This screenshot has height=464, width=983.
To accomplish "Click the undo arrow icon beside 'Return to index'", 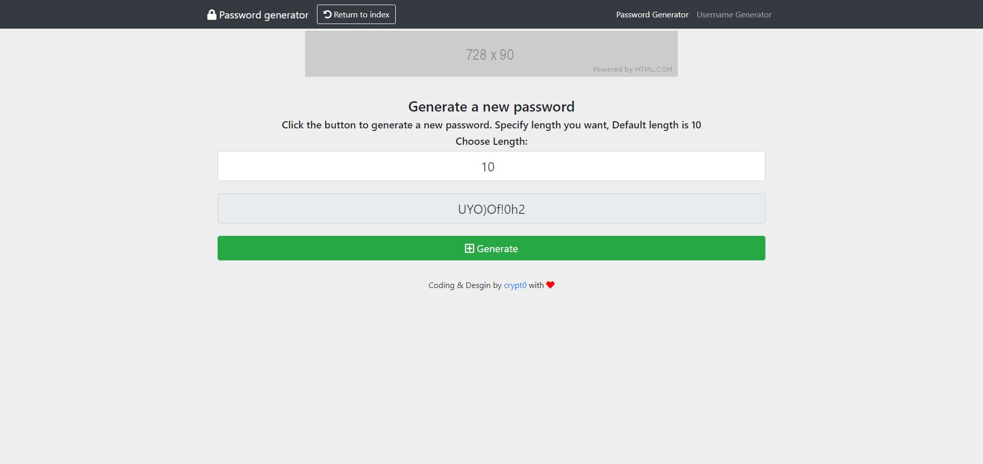I will click(328, 14).
